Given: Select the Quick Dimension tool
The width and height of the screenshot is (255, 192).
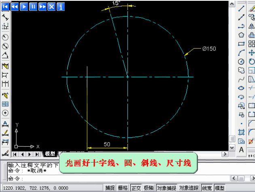Looking at the screenshot, I should (x=5, y=66).
